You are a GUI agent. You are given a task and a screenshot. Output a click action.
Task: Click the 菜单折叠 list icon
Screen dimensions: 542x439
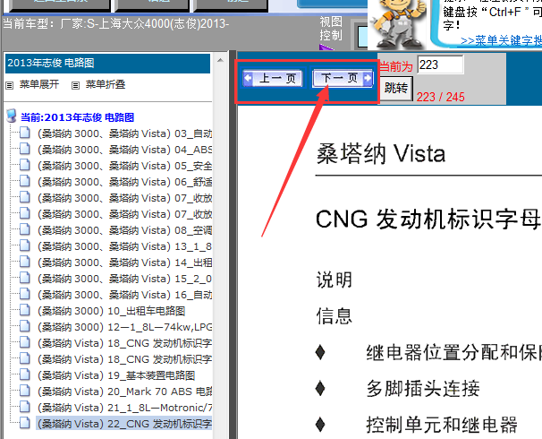click(75, 85)
